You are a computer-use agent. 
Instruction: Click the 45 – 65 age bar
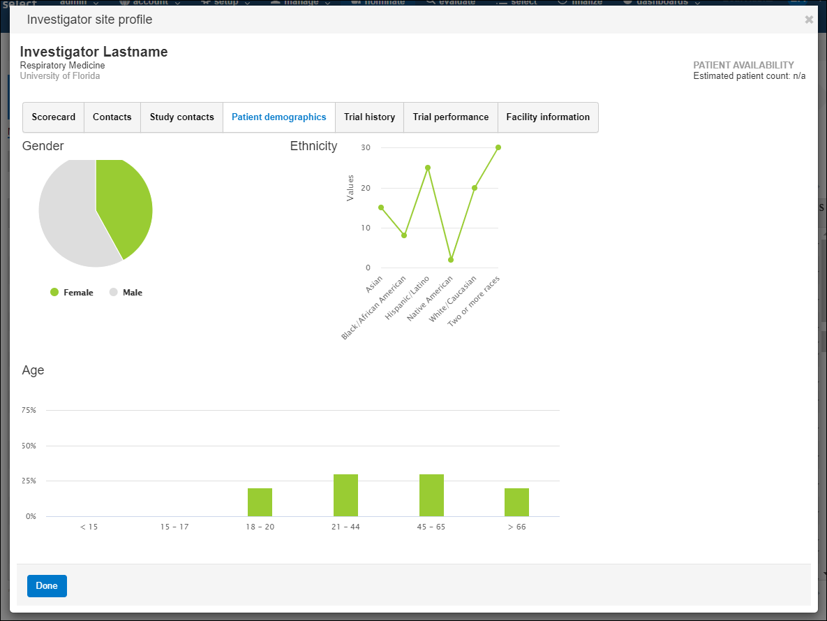pyautogui.click(x=431, y=495)
